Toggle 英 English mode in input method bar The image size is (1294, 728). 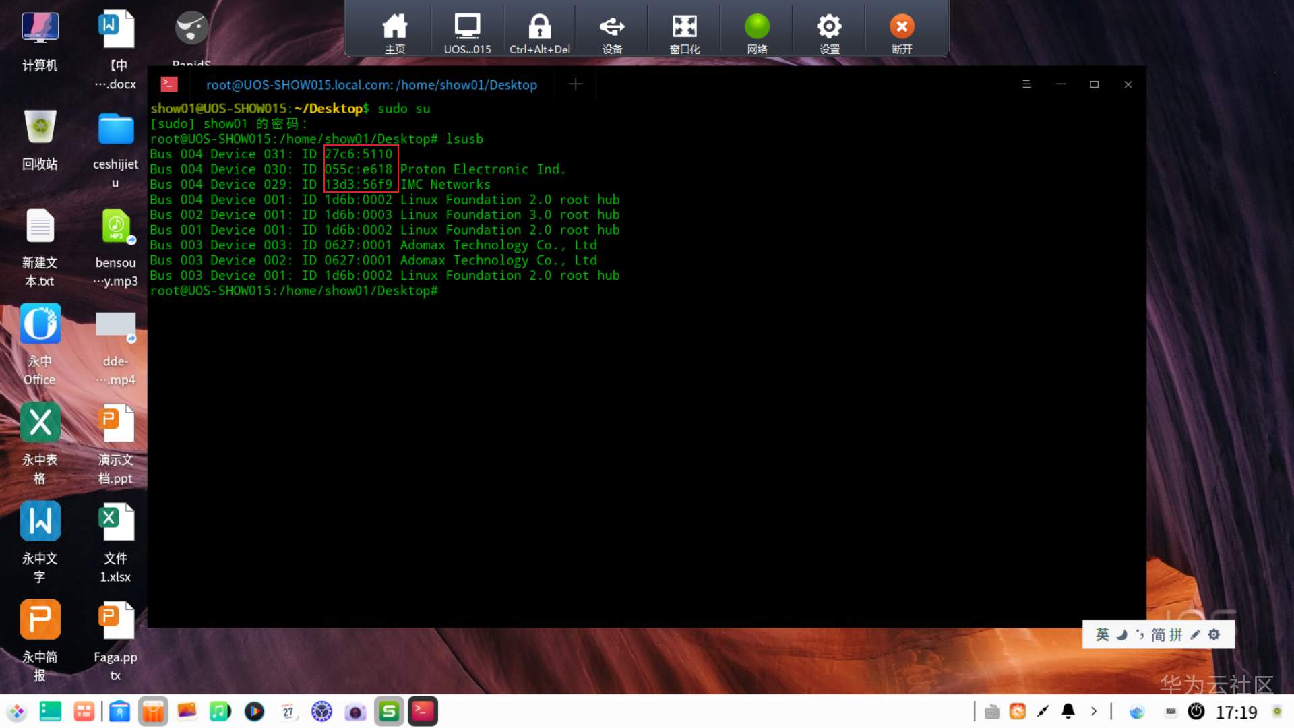(x=1103, y=634)
